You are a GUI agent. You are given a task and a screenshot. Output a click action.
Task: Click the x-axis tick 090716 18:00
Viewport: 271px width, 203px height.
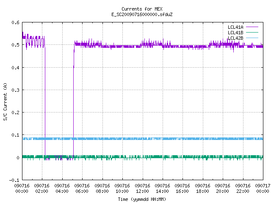pyautogui.click(x=203, y=189)
